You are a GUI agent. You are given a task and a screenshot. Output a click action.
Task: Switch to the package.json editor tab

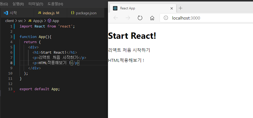tap(86, 13)
